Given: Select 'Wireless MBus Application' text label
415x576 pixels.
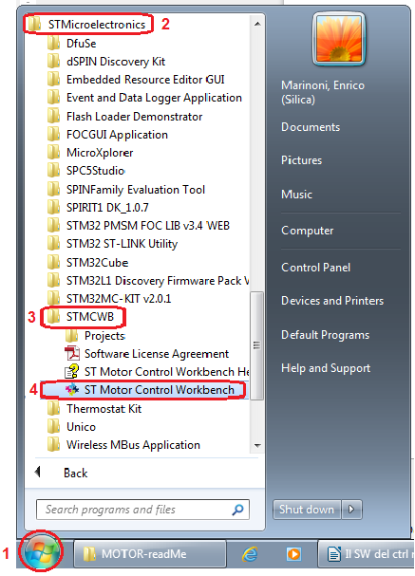Looking at the screenshot, I should pyautogui.click(x=133, y=445).
